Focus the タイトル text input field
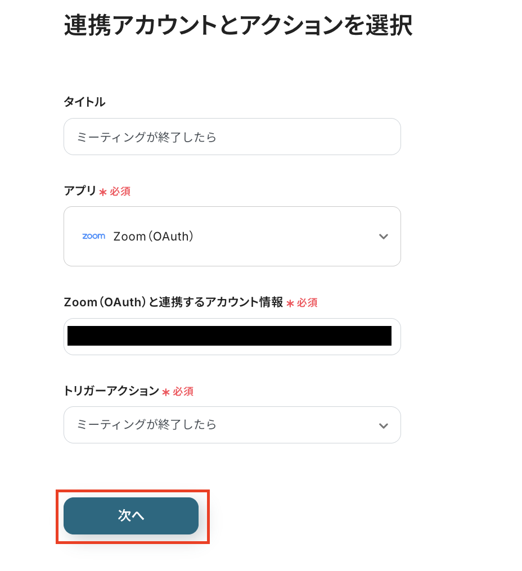 point(232,137)
